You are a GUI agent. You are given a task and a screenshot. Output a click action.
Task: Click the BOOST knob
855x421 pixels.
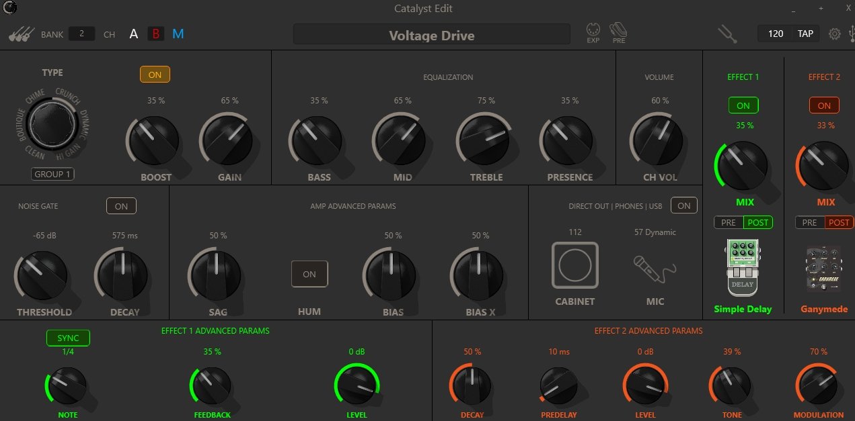[154, 140]
